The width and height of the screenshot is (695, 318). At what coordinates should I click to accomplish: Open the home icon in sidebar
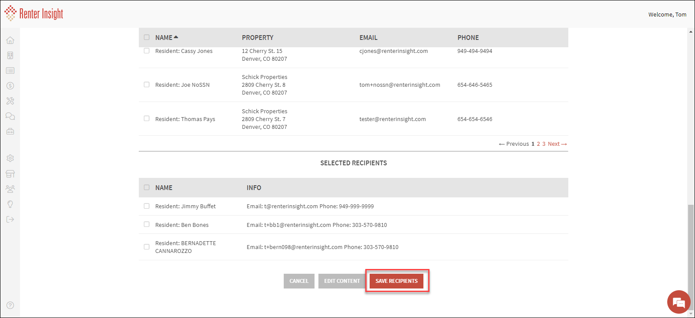click(x=10, y=40)
